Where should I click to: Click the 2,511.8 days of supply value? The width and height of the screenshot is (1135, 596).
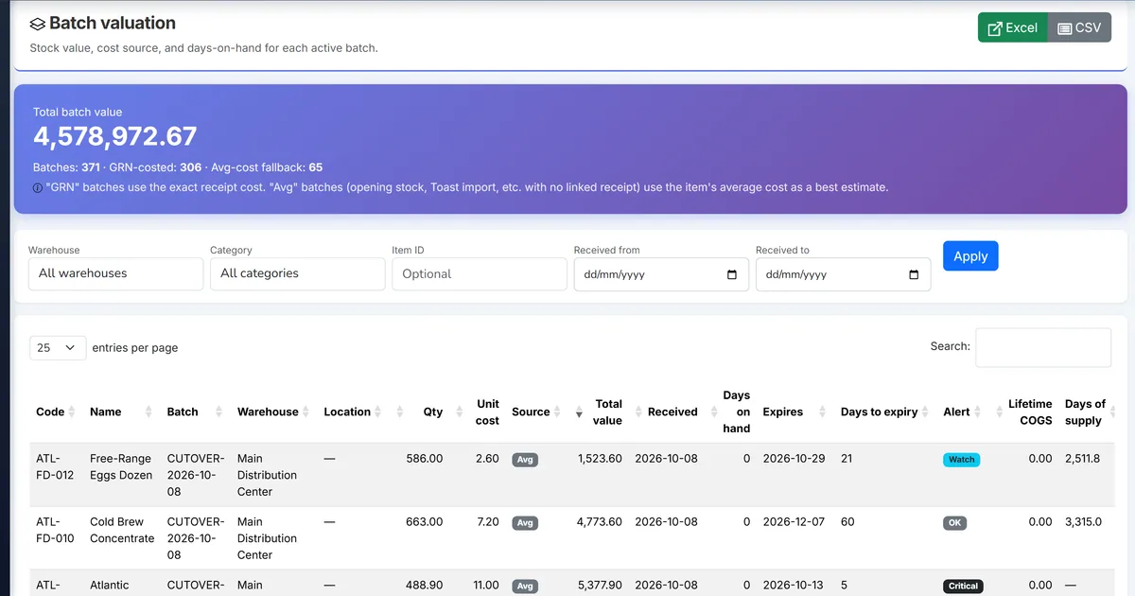1082,458
